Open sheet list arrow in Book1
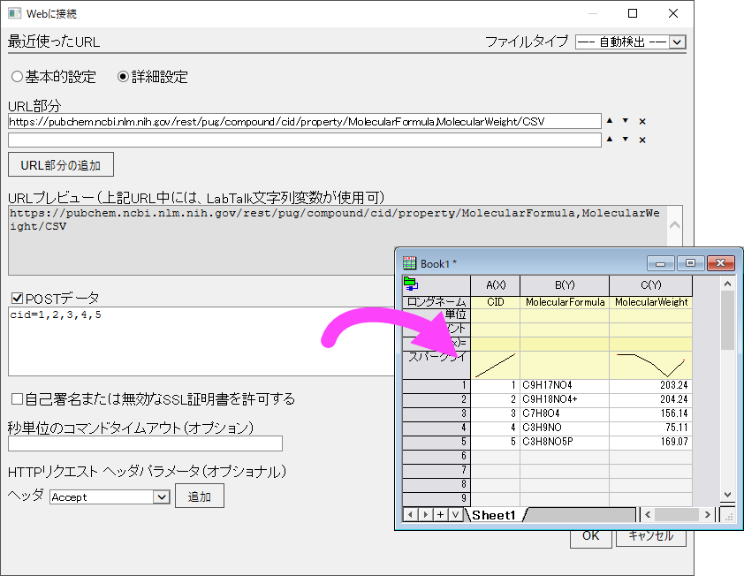Image resolution: width=744 pixels, height=576 pixels. coord(456,514)
